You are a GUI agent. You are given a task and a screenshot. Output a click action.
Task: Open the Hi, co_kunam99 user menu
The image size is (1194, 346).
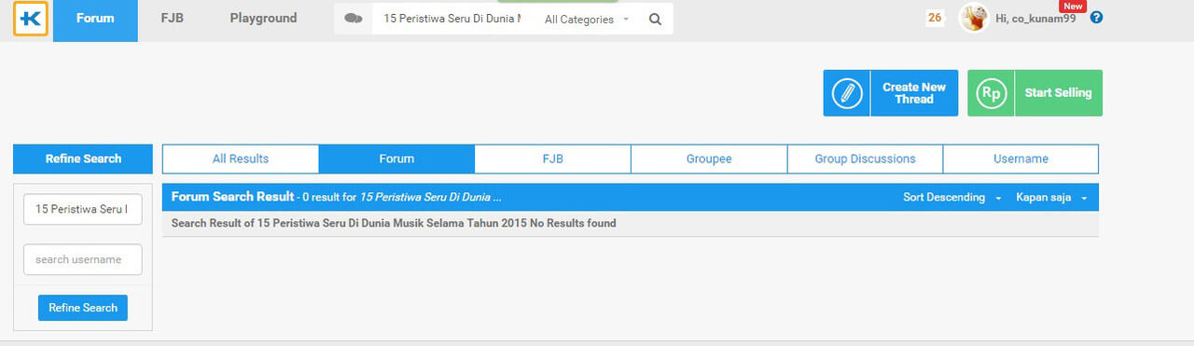coord(1035,19)
